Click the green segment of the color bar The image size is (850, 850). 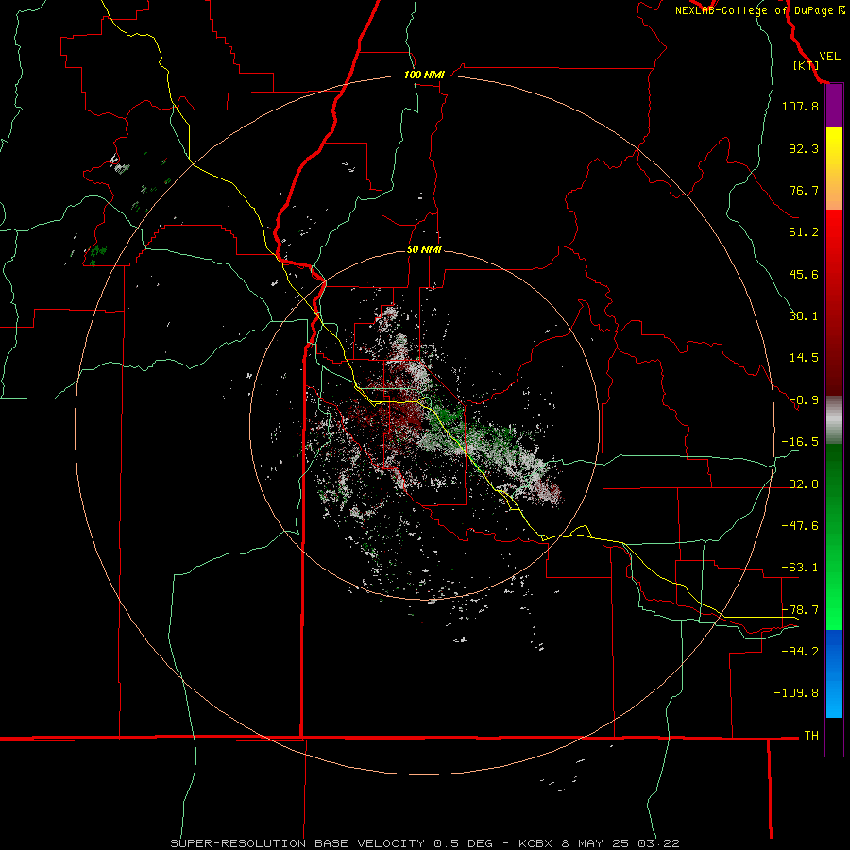point(834,536)
